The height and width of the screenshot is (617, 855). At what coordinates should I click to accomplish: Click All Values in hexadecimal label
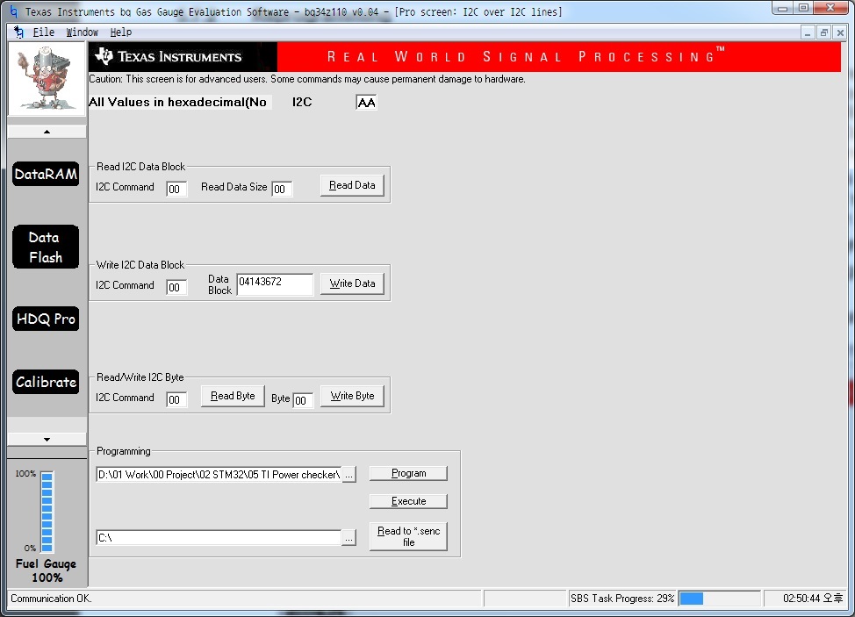point(178,102)
